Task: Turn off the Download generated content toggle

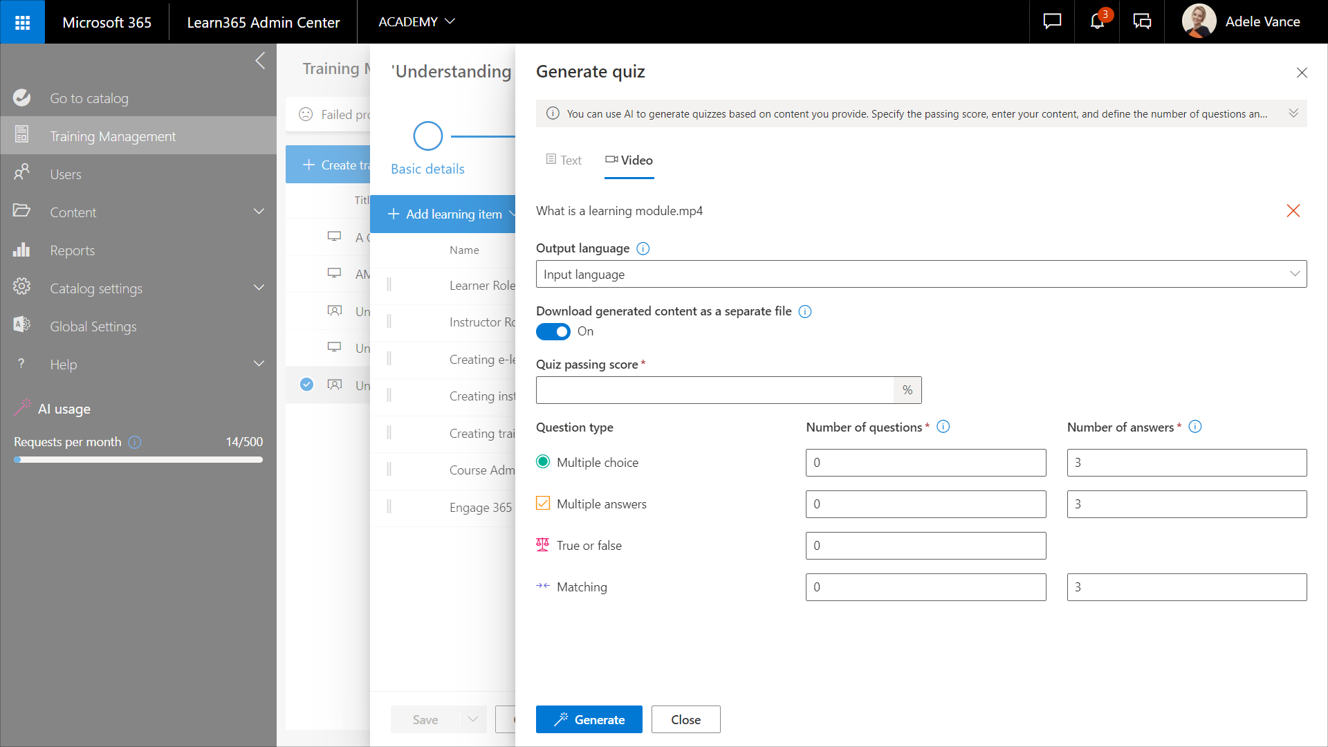Action: coord(553,332)
